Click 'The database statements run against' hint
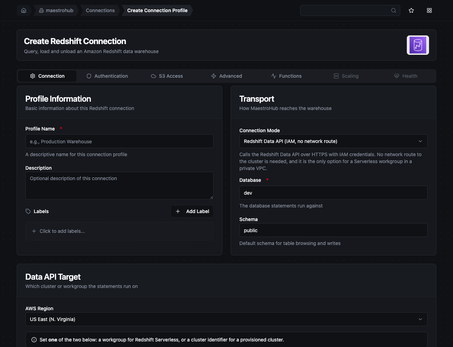 (281, 206)
